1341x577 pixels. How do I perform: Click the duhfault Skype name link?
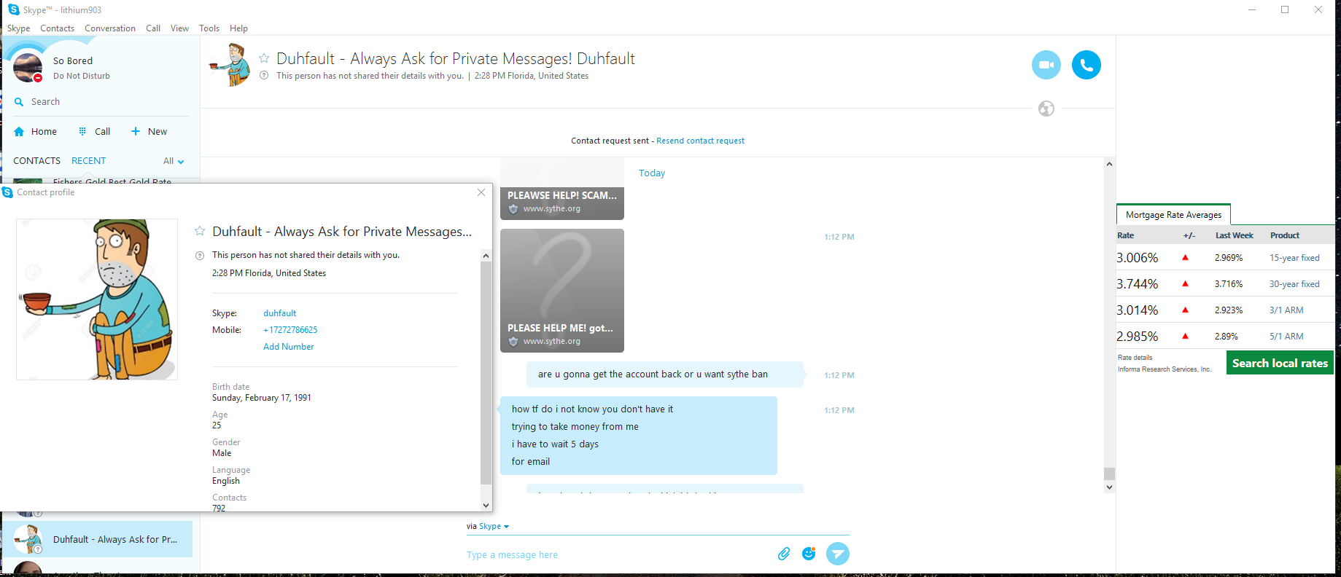(280, 313)
